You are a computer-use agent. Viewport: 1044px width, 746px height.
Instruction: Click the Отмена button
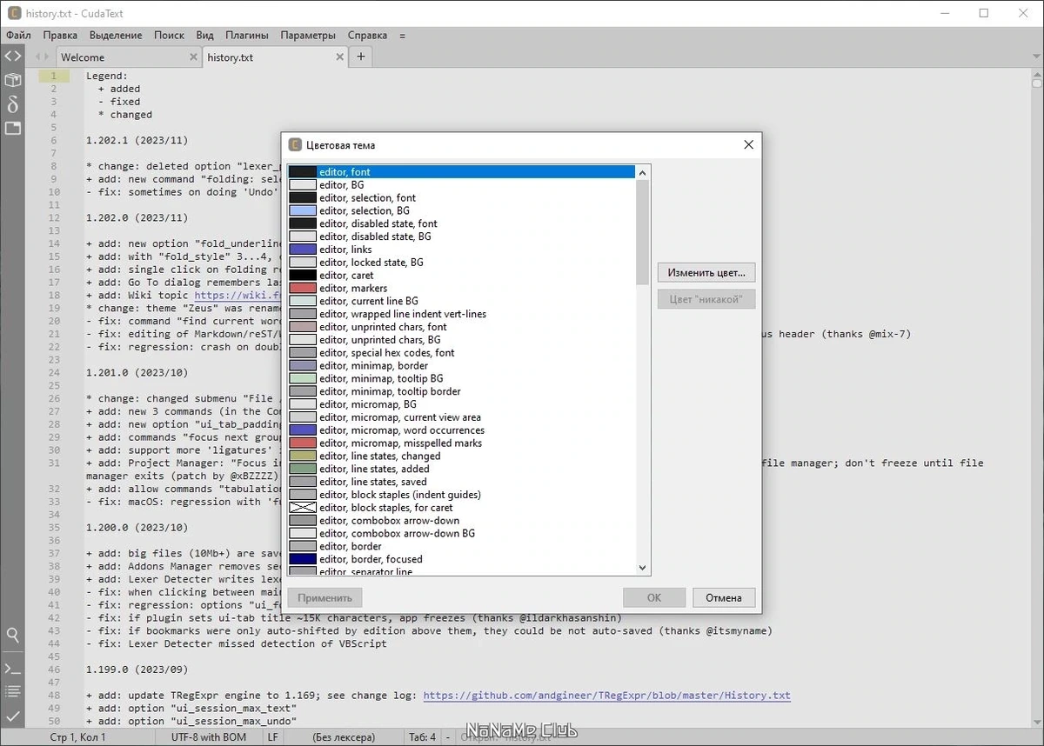tap(724, 597)
